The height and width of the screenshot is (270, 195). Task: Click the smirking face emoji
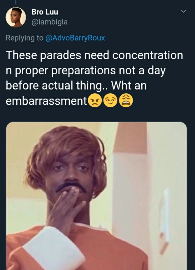point(110,101)
